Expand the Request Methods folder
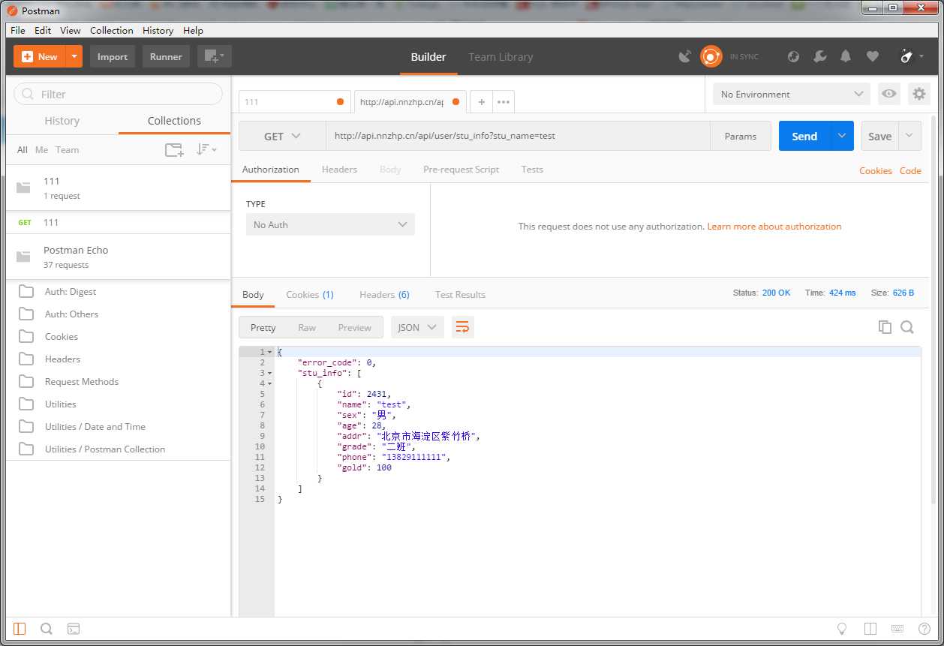 (x=119, y=381)
